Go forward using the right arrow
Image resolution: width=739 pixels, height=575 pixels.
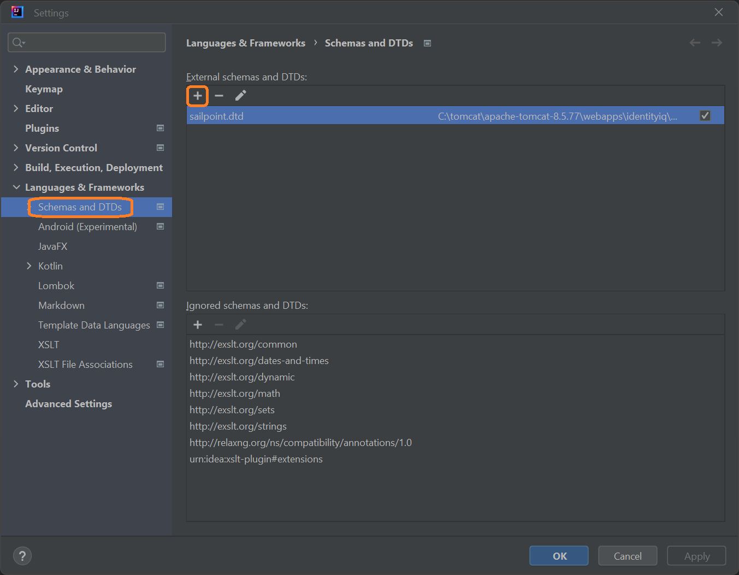tap(717, 43)
